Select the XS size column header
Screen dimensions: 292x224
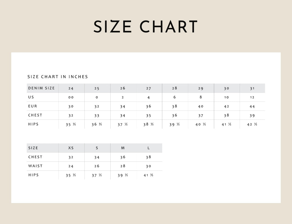tap(71, 148)
